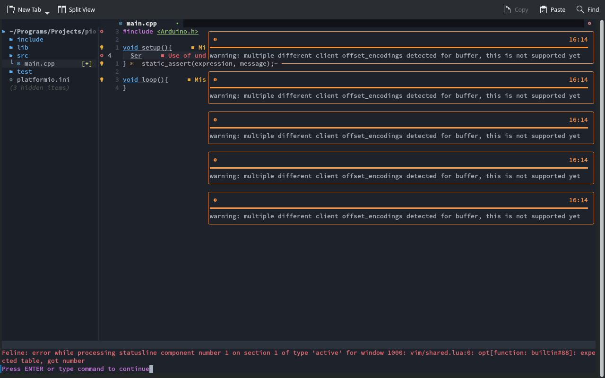The image size is (605, 378).
Task: Click the lightbulb icon next to void setup()
Action: (102, 47)
